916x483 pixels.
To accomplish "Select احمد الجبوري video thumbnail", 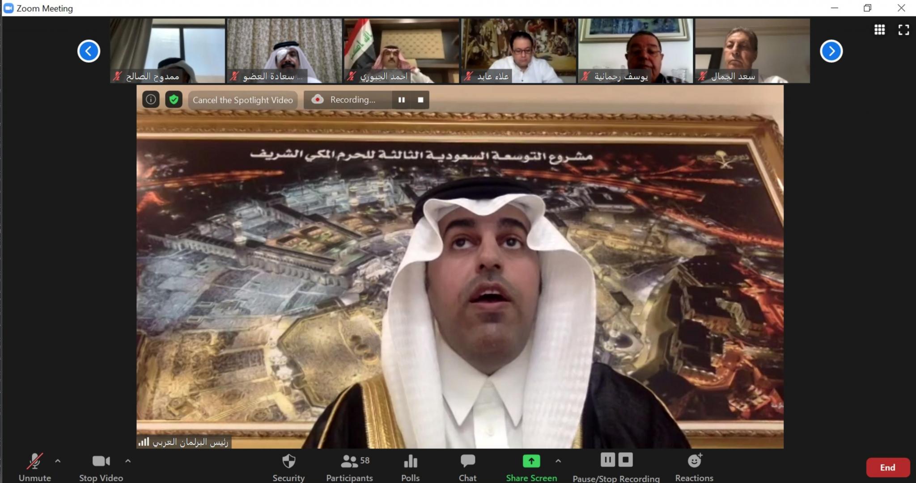I will 402,50.
